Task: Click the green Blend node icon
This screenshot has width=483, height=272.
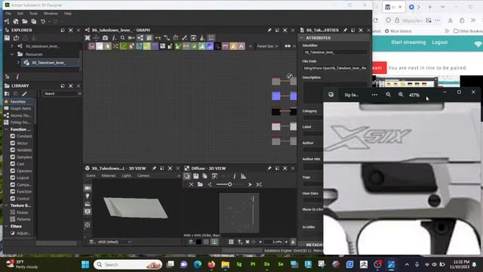Action: pyautogui.click(x=123, y=46)
